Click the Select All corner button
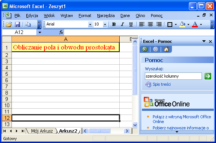The height and width of the screenshot is (143, 216). pos(7,39)
